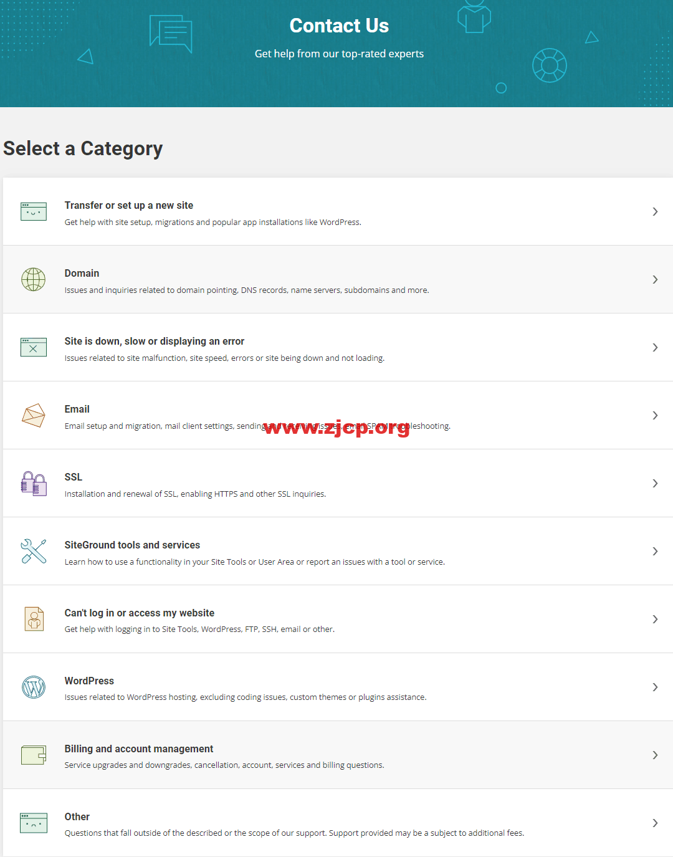The image size is (673, 857).
Task: Select 'Site is down, slow or displaying an error'
Action: [x=155, y=341]
